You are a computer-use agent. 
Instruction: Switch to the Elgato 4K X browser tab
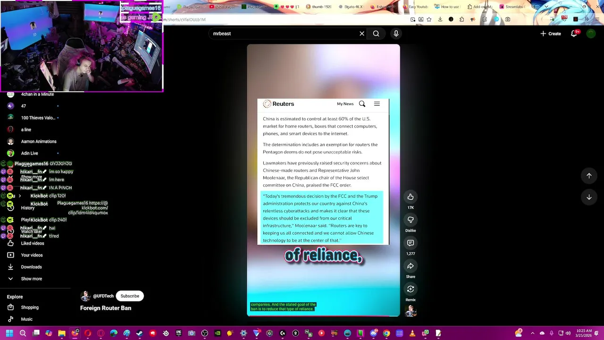tap(351, 7)
